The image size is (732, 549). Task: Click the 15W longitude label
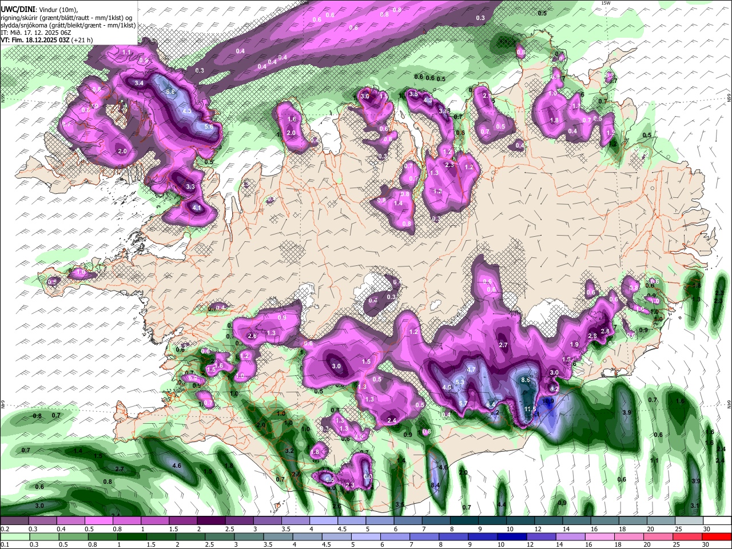coord(607,3)
